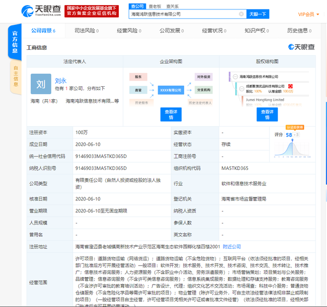Click the XXXX有限公司 center box
The width and height of the screenshot is (327, 307).
(x=171, y=90)
